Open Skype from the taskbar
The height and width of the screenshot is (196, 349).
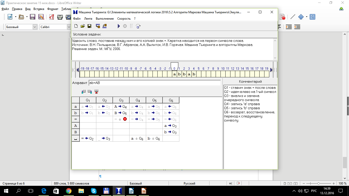point(94,191)
